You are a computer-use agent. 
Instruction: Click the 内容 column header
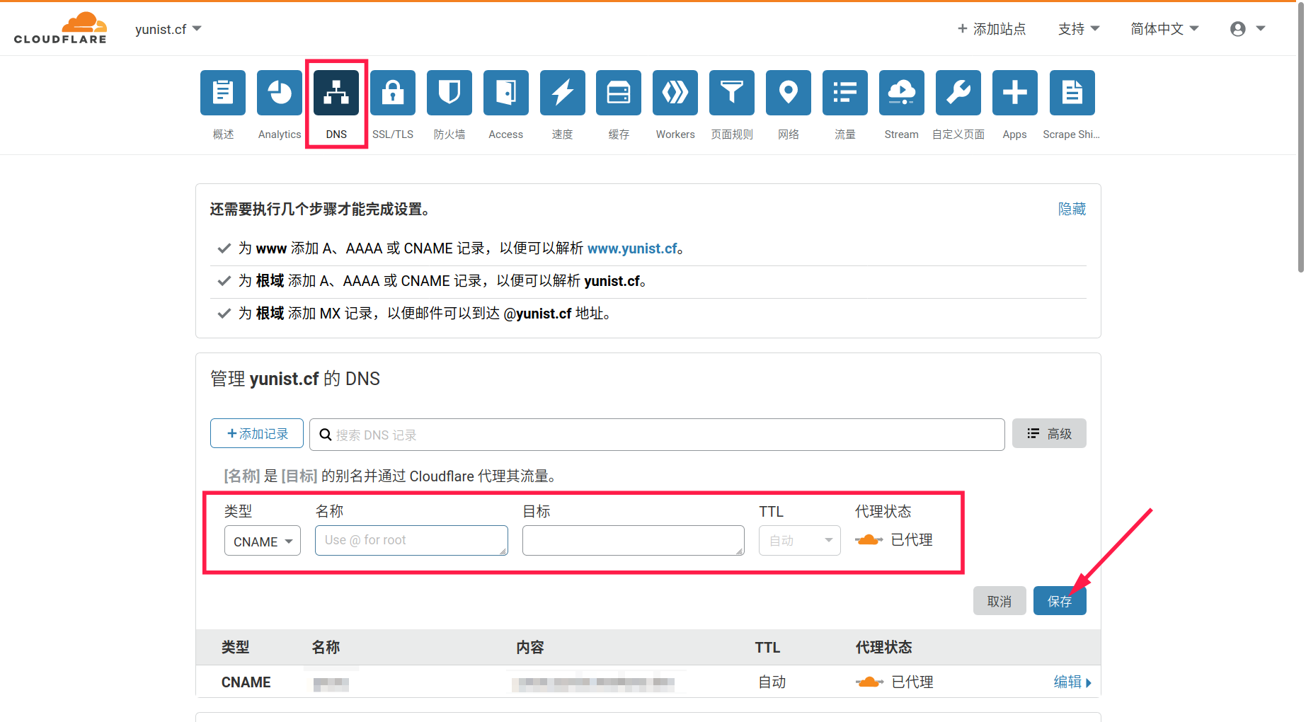point(530,648)
